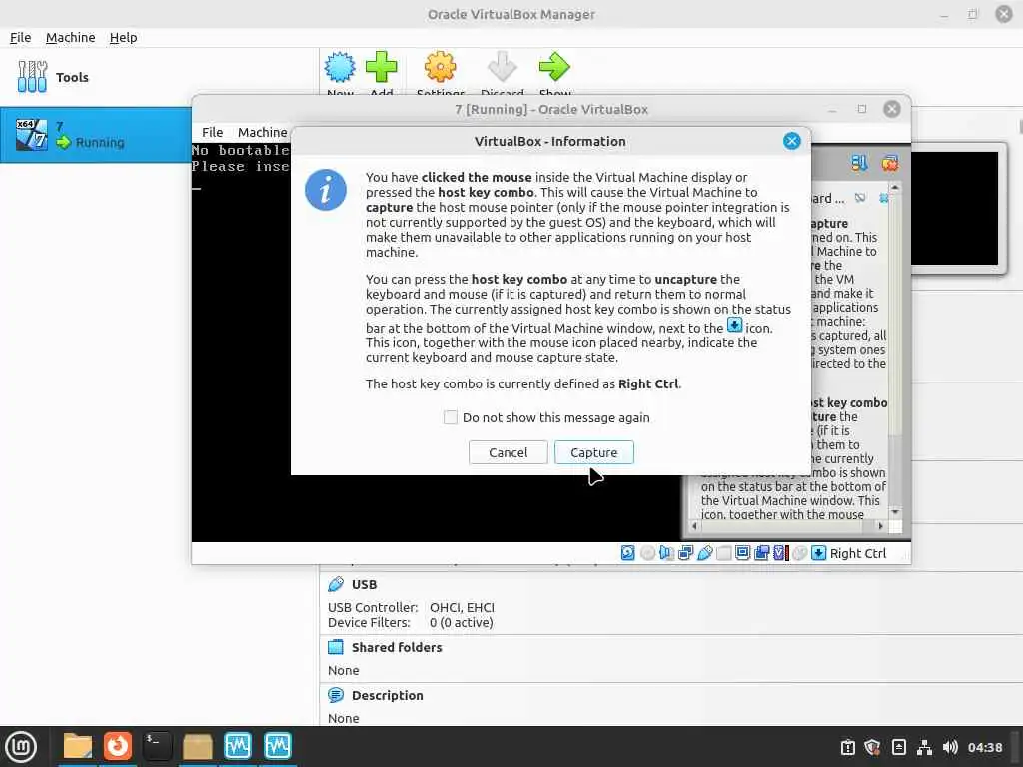Click the green Show arrow icon
The width and height of the screenshot is (1023, 767).
pyautogui.click(x=554, y=67)
